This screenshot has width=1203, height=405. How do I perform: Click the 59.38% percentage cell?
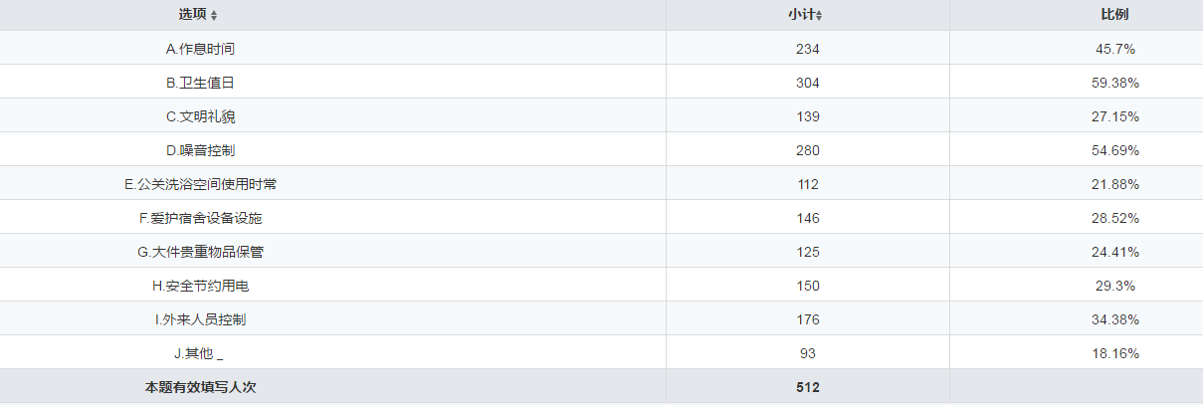(x=1114, y=83)
